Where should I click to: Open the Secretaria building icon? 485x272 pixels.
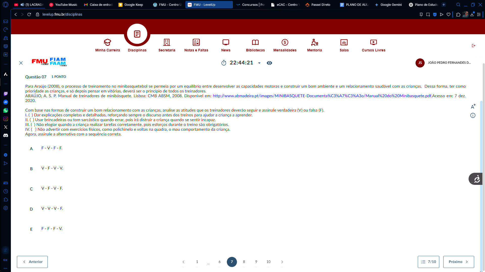tap(167, 42)
